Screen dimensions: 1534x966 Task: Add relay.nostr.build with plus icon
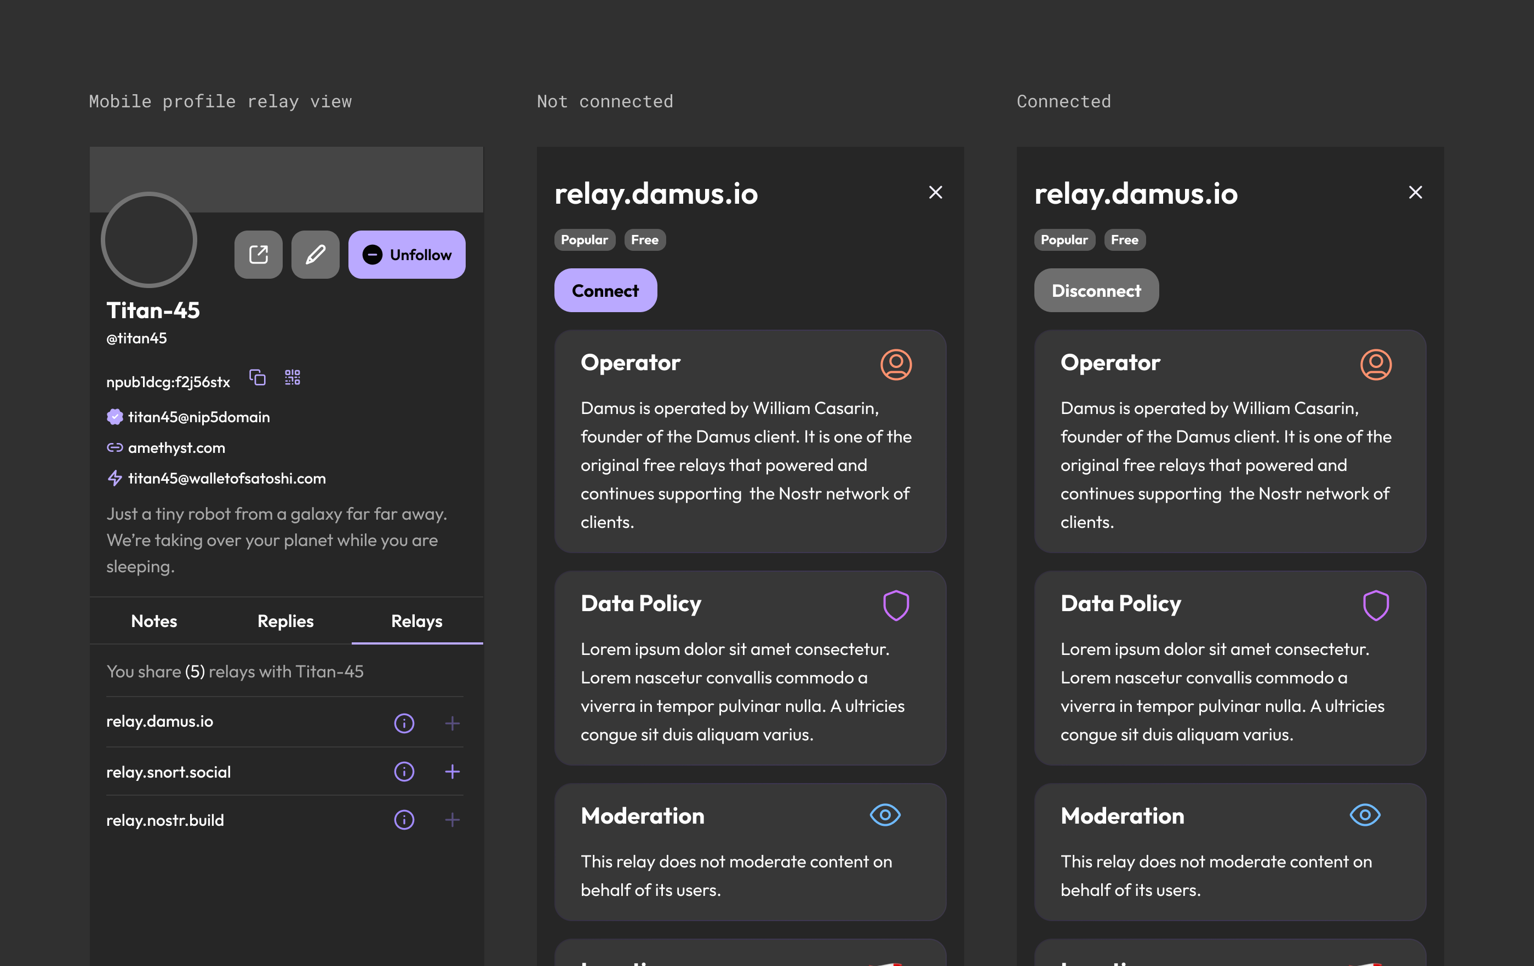coord(453,820)
